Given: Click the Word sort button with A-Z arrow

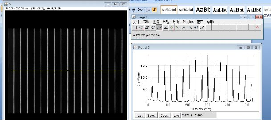Looking at the screenshot, I should pos(148,10).
